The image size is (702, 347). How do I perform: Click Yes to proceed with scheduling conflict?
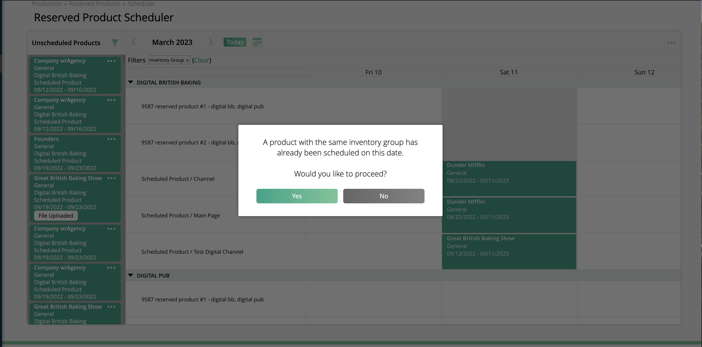pos(297,196)
